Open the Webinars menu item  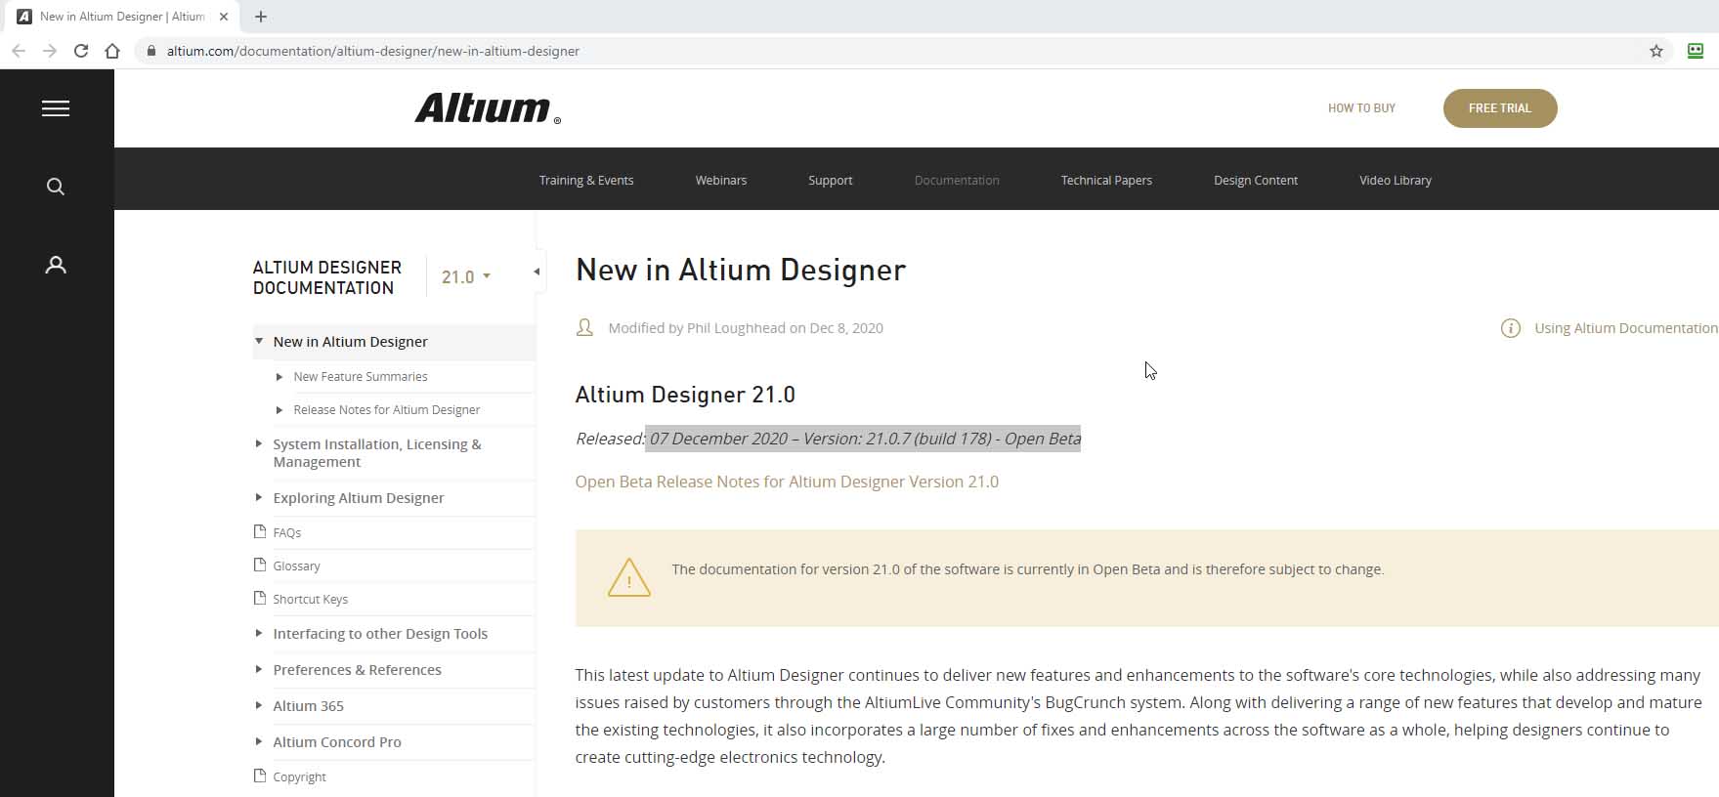(x=720, y=181)
